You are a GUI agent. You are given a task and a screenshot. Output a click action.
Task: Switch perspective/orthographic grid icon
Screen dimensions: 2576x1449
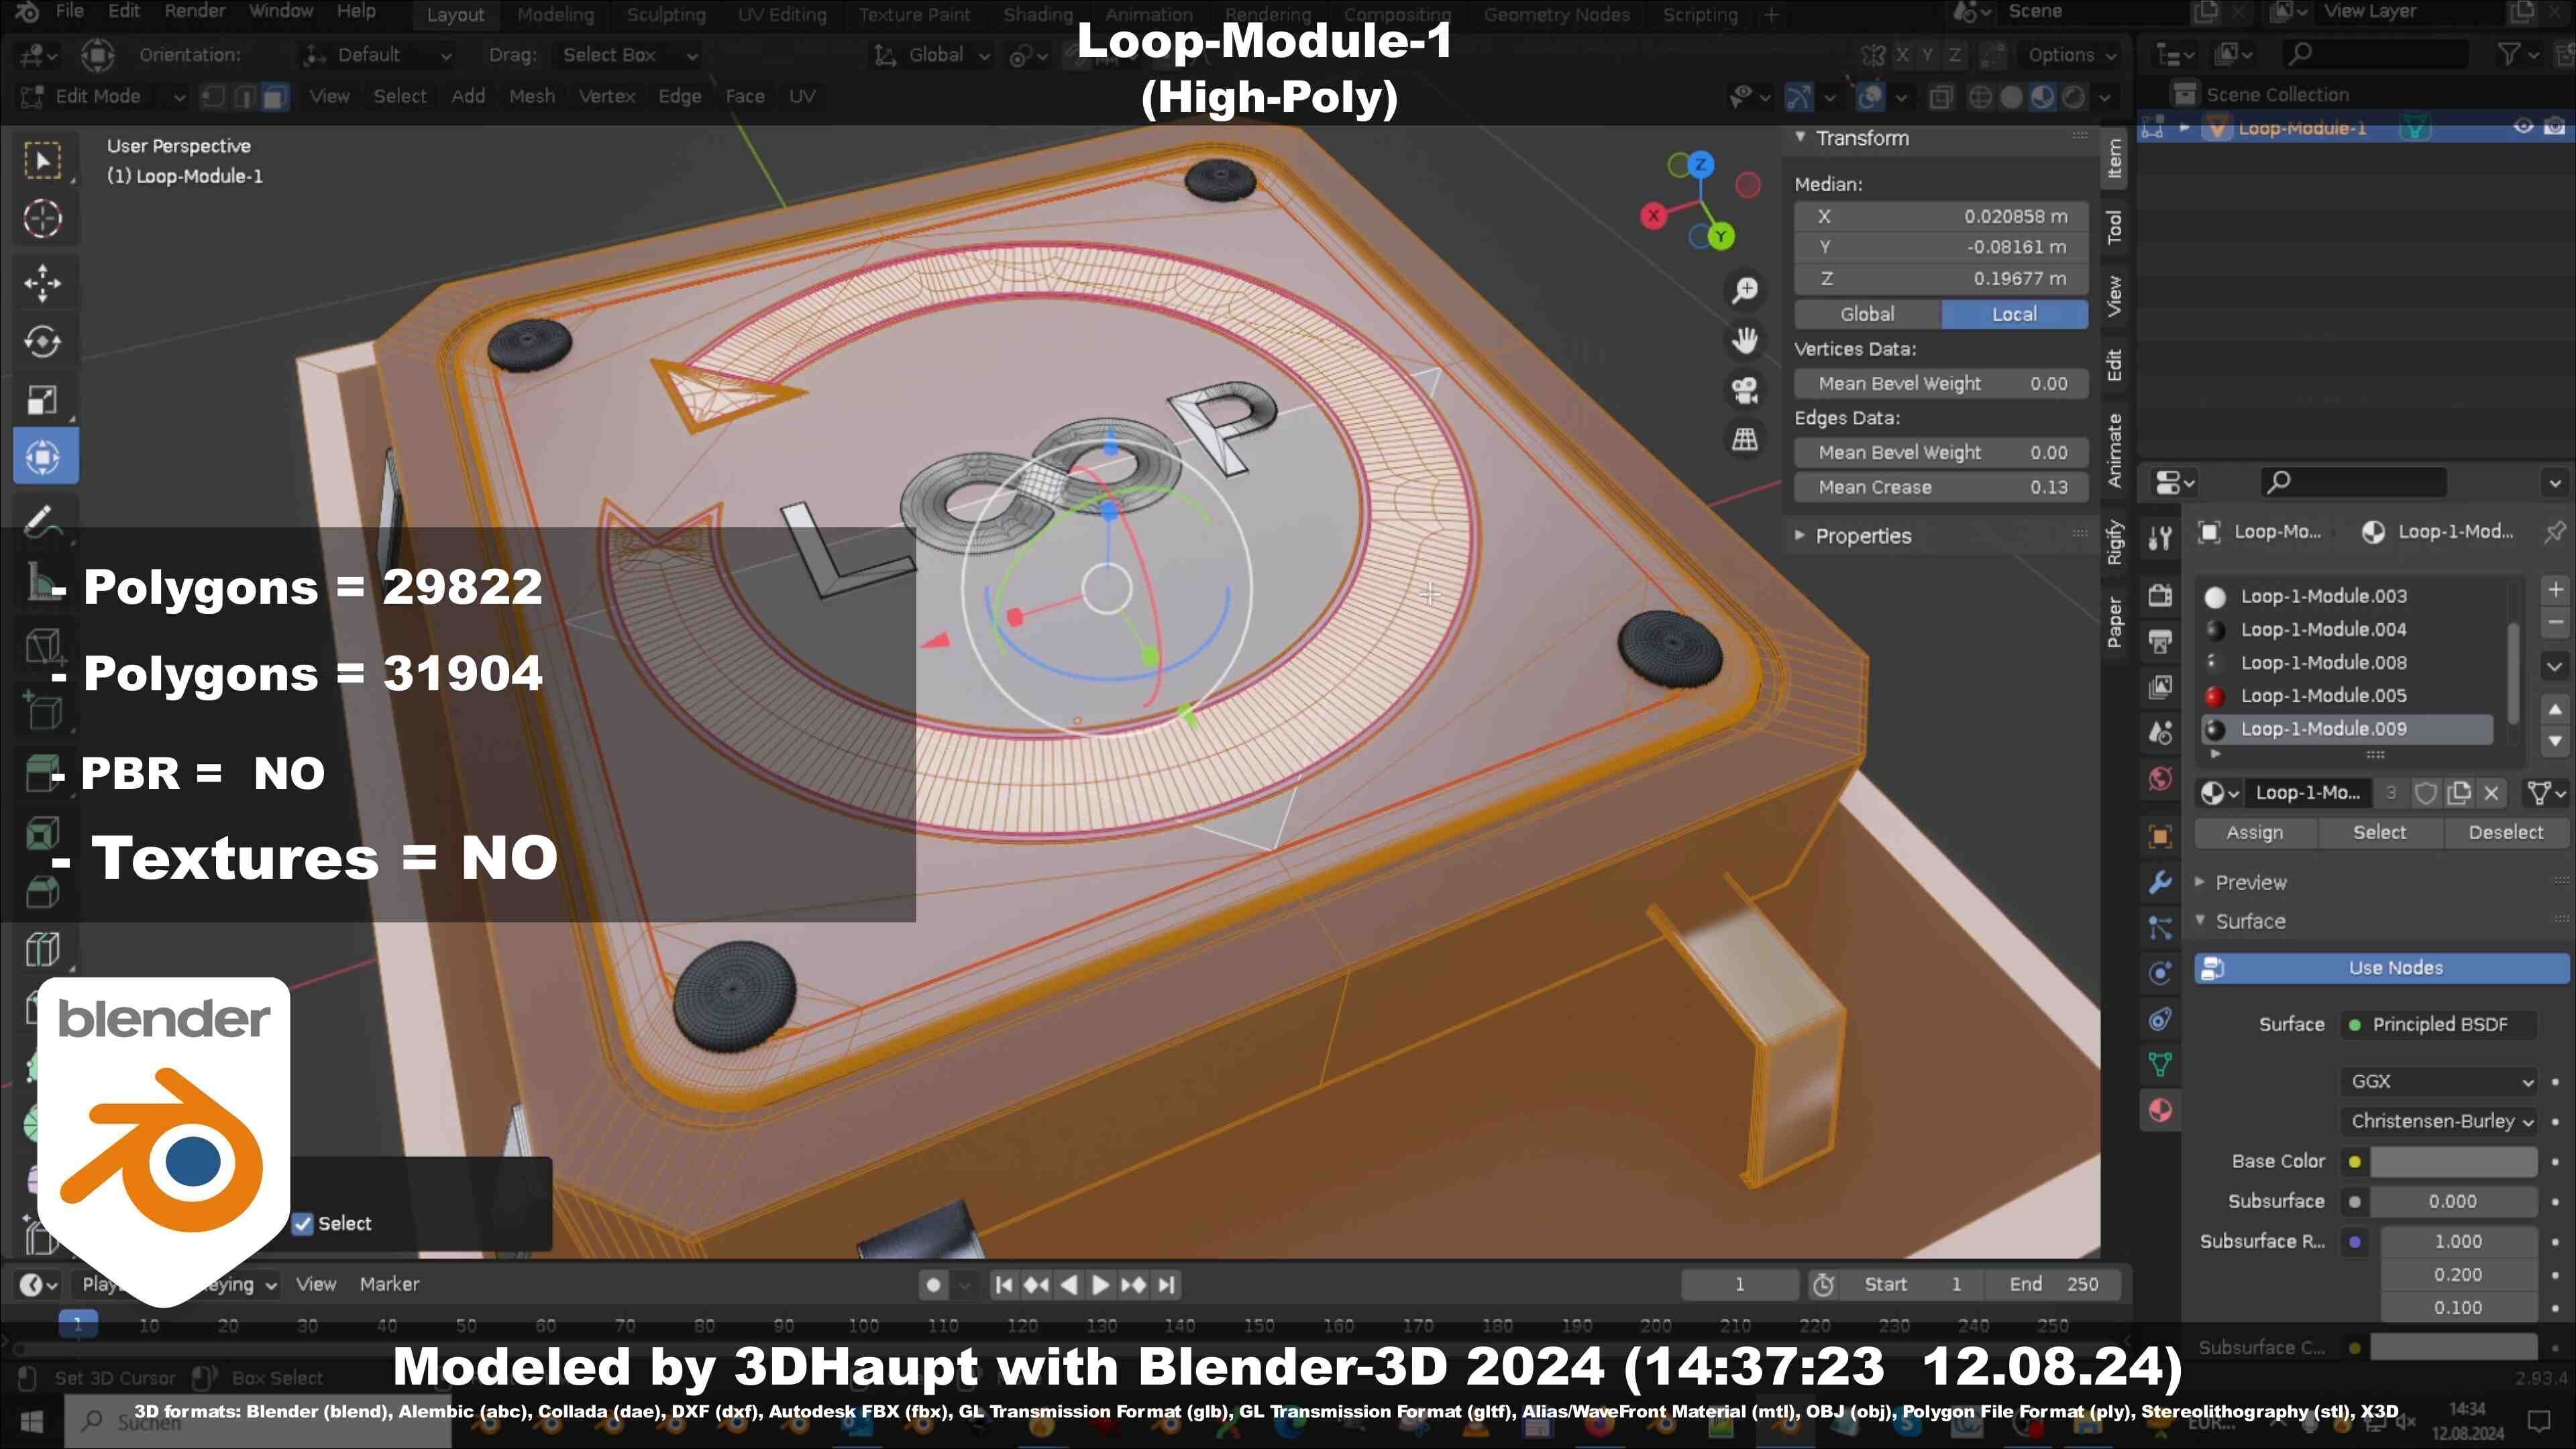point(1745,439)
